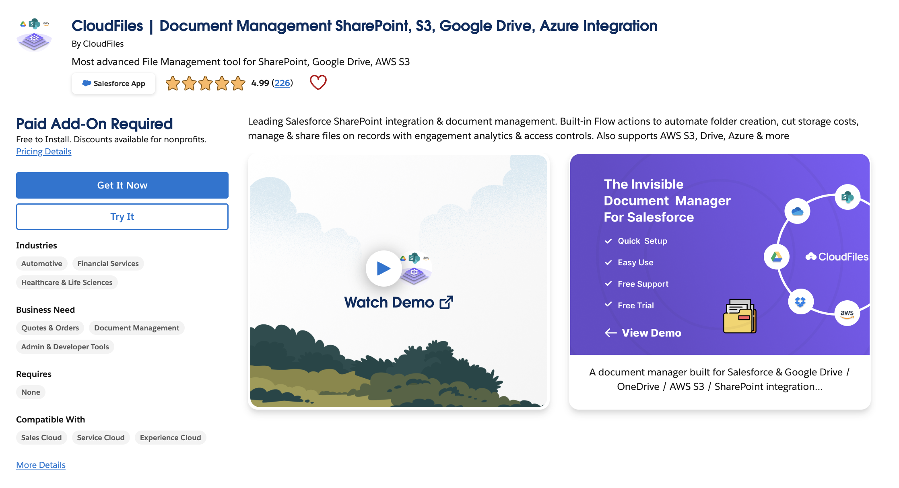The height and width of the screenshot is (488, 899).
Task: Select the Admin & Developer Tools tag
Action: point(65,347)
